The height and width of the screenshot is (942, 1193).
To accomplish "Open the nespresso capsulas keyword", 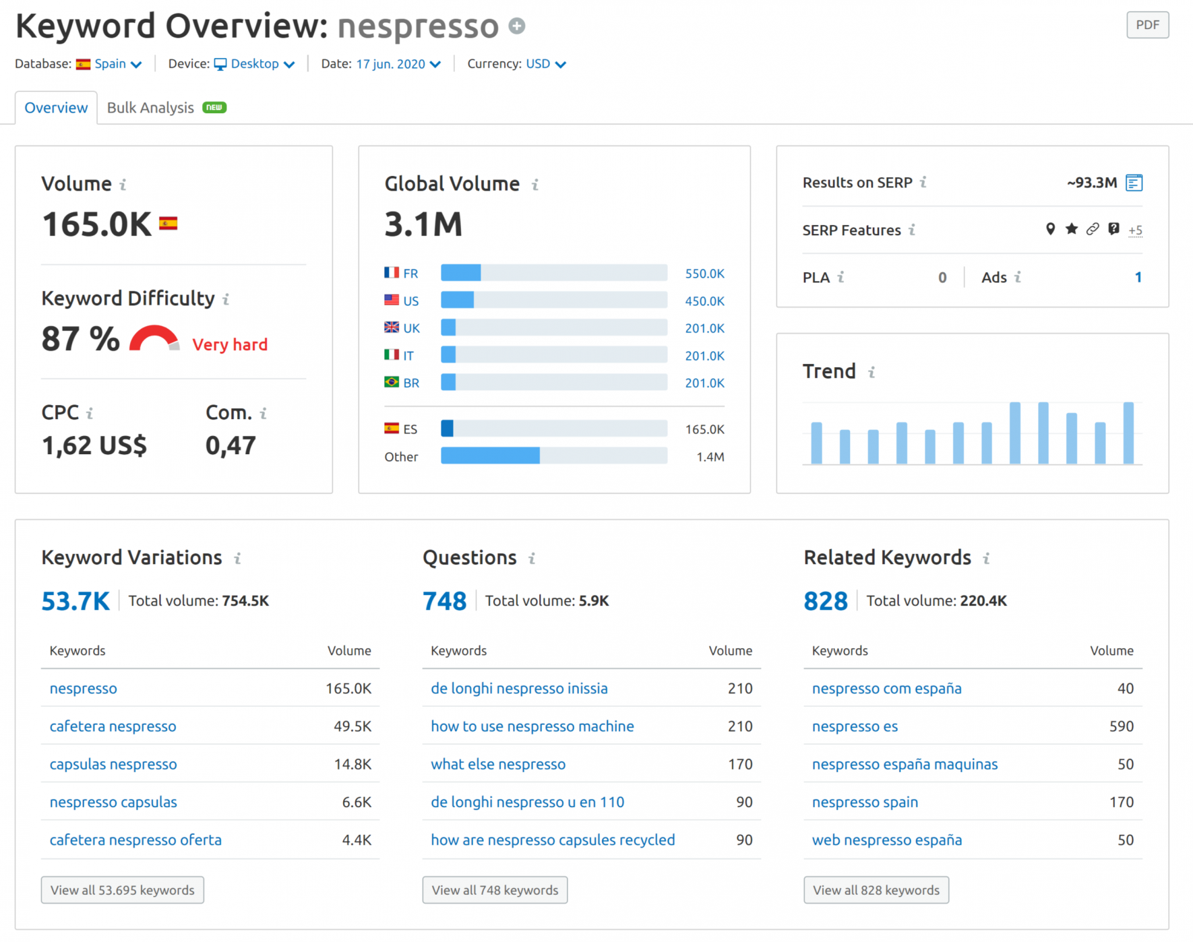I will point(113,802).
